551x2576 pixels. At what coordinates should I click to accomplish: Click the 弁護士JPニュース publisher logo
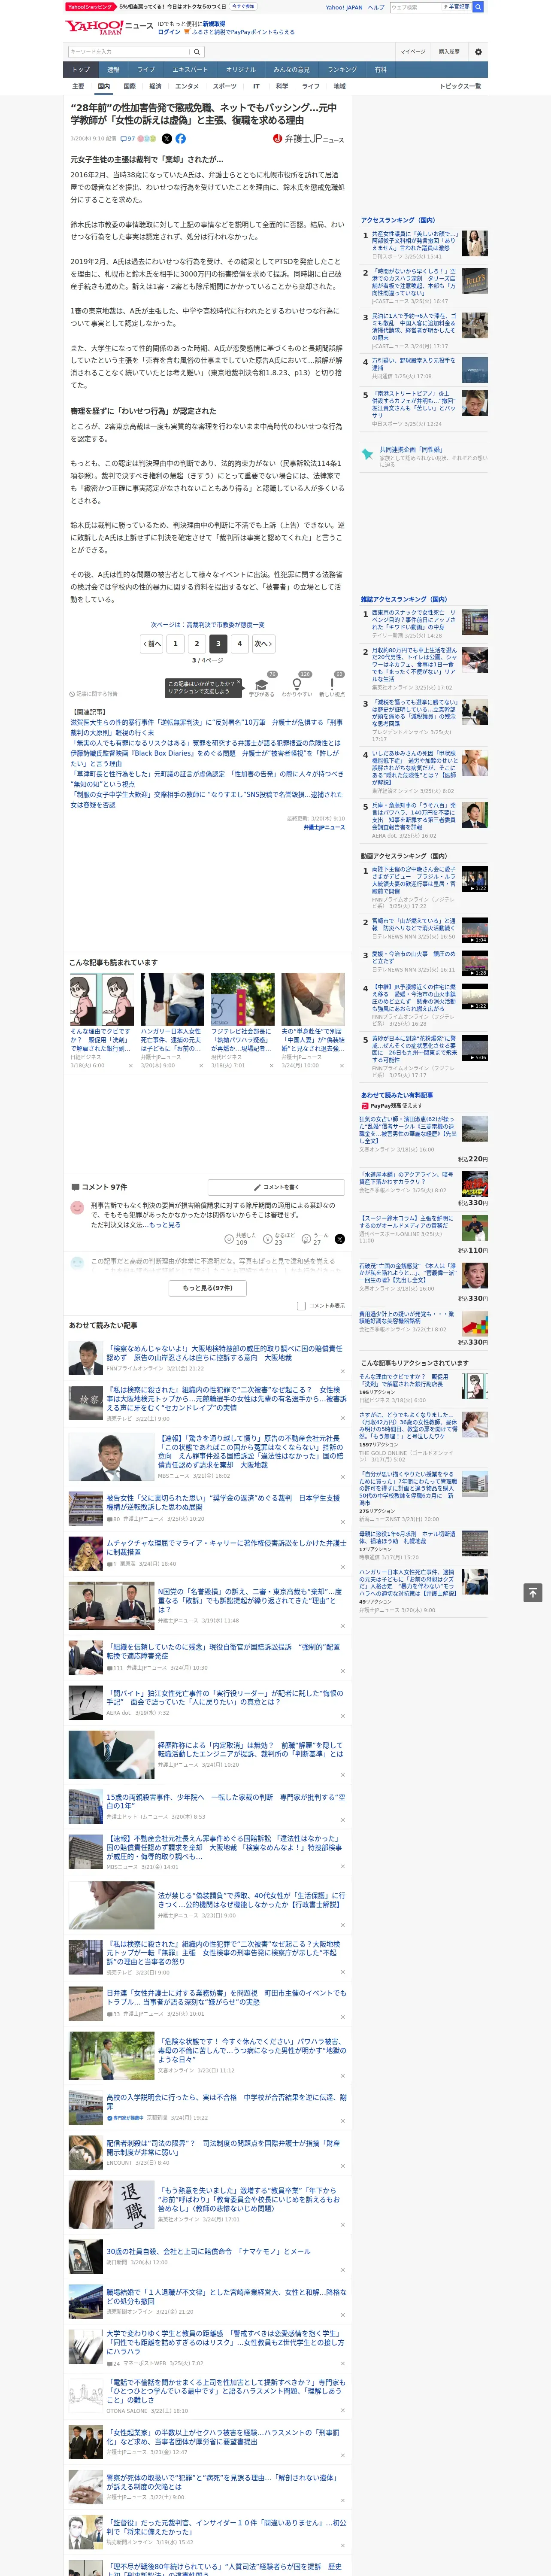(x=308, y=139)
